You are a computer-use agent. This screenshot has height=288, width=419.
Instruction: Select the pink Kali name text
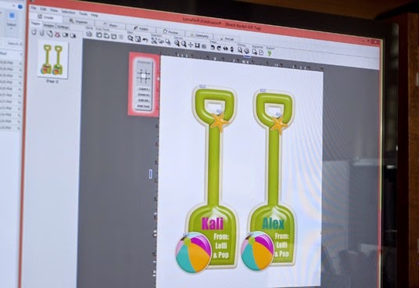(213, 223)
